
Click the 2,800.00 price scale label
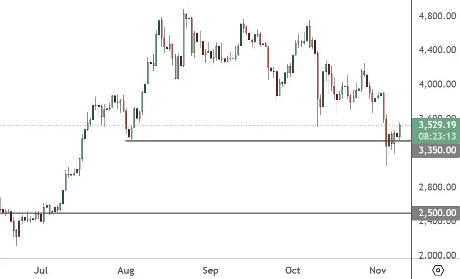pyautogui.click(x=438, y=187)
